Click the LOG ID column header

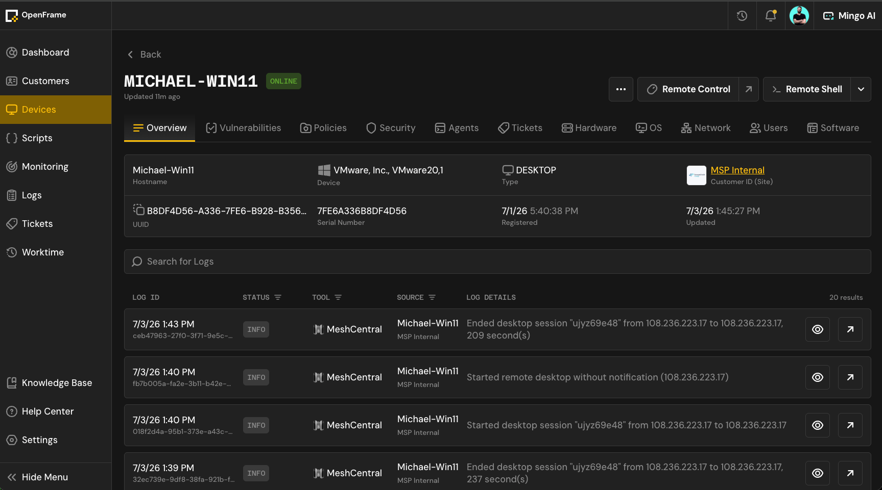click(x=146, y=297)
